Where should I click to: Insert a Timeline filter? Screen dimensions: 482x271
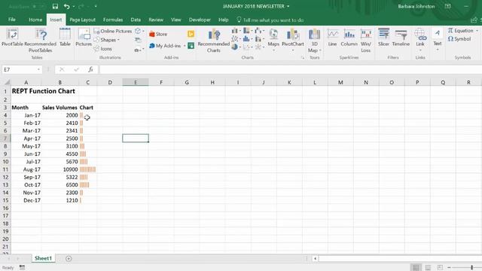click(401, 38)
